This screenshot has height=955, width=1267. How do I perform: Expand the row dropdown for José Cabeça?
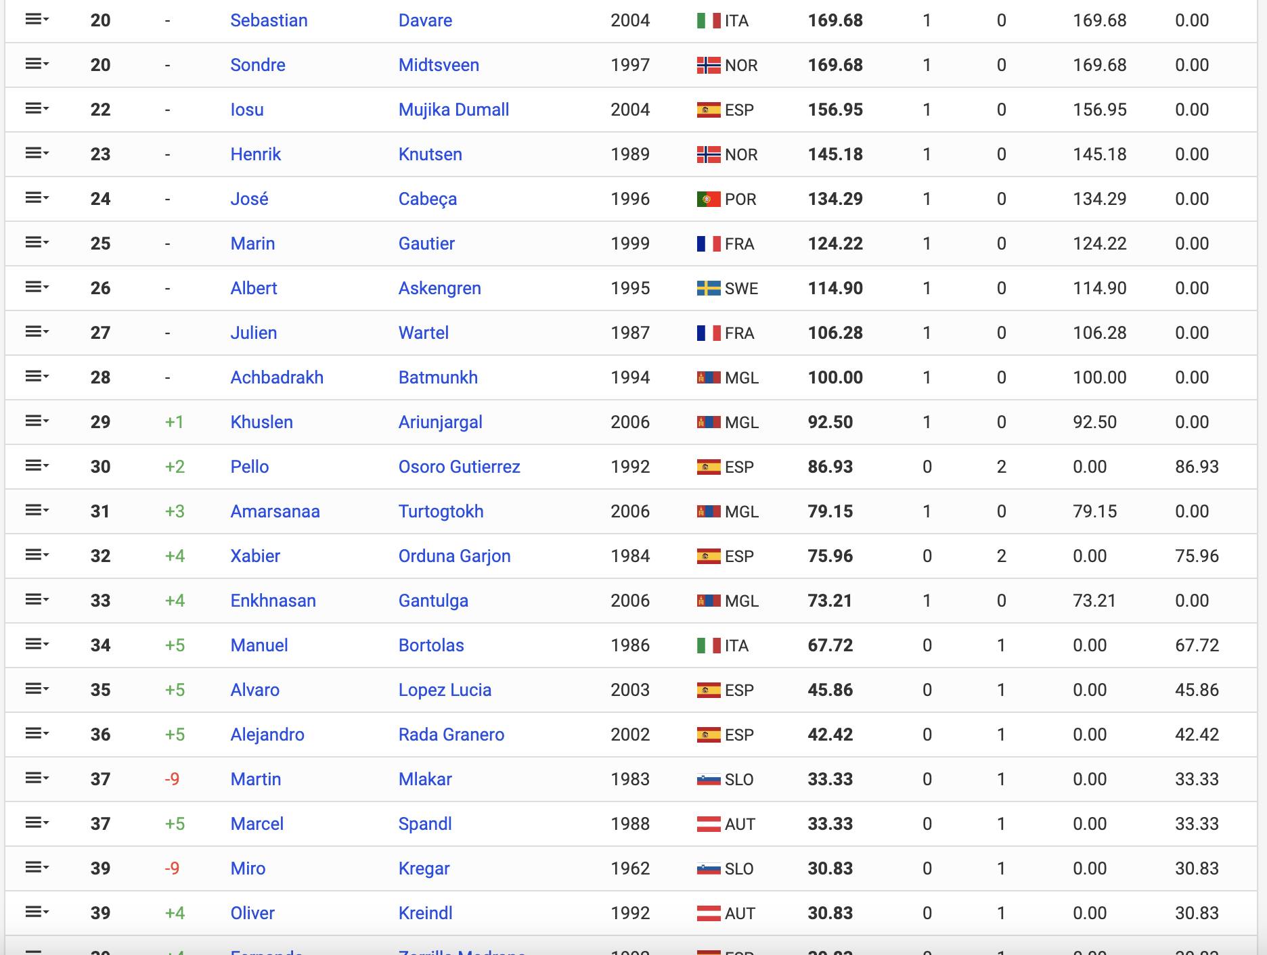pos(37,198)
